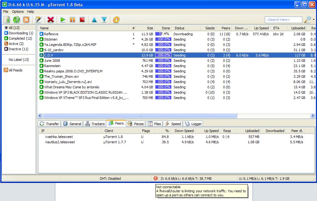This screenshot has height=201, width=317.
Task: Click the Add Torrent toolbar icon
Action: click(7, 20)
